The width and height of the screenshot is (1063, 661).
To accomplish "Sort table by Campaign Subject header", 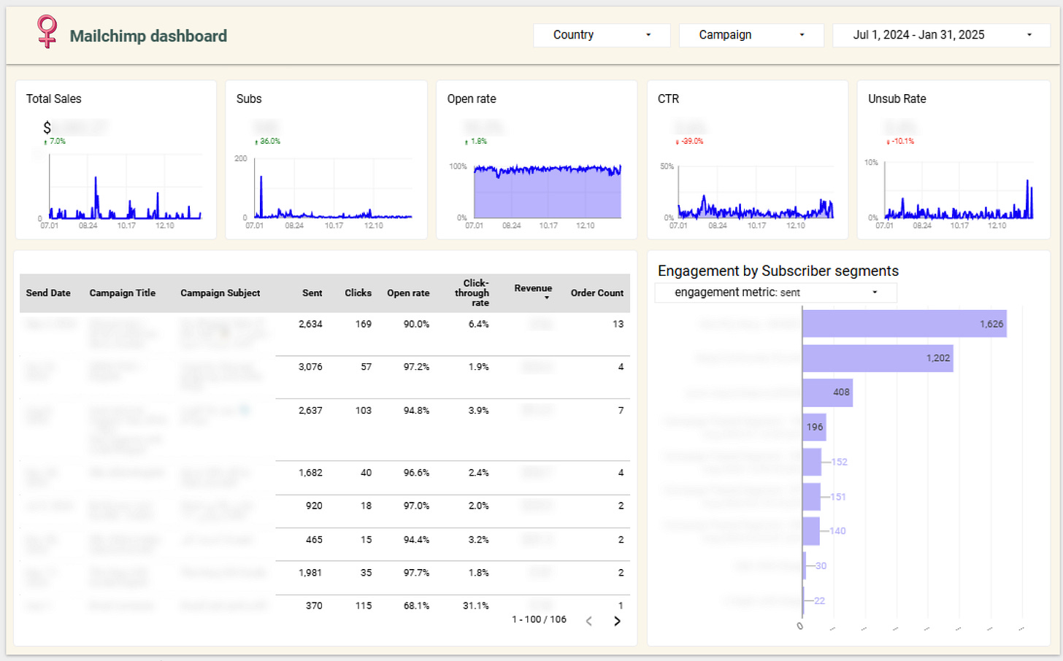I will (x=220, y=293).
